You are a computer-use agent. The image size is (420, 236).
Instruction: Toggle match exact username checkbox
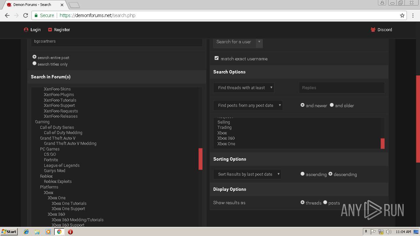[x=217, y=58]
